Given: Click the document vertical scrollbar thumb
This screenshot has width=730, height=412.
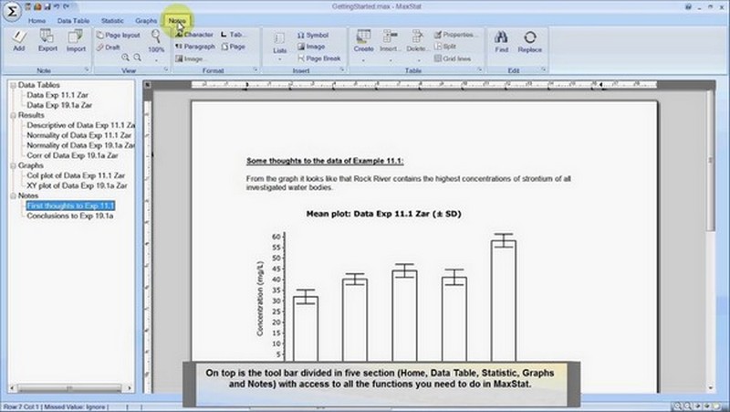Looking at the screenshot, I should 710,159.
